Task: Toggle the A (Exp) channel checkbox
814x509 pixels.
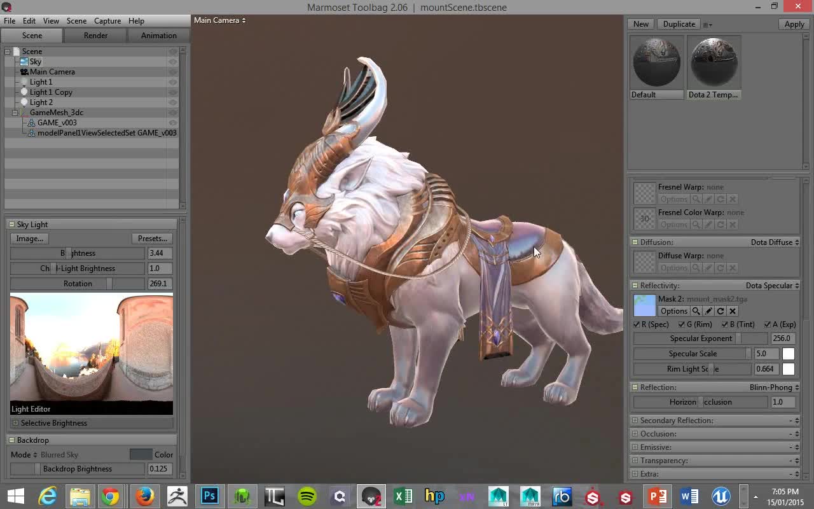Action: pyautogui.click(x=767, y=324)
